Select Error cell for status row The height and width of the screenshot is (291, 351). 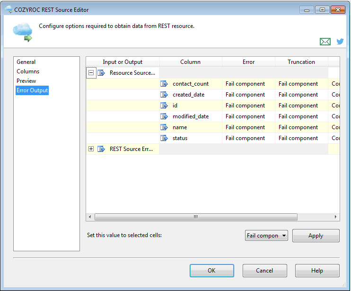(x=248, y=138)
